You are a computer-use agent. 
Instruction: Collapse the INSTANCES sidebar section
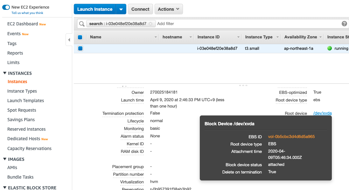coord(5,73)
